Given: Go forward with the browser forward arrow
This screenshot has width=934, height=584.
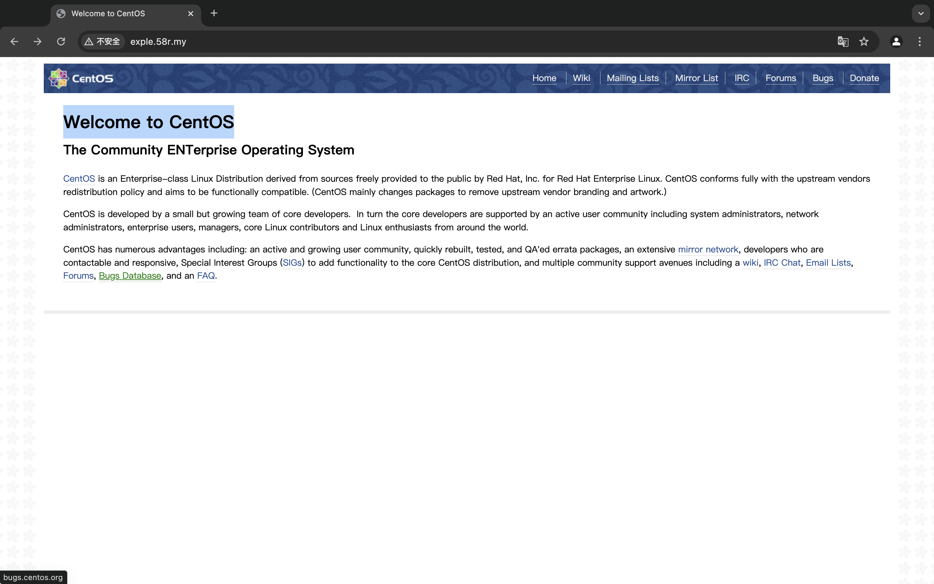Looking at the screenshot, I should coord(37,41).
